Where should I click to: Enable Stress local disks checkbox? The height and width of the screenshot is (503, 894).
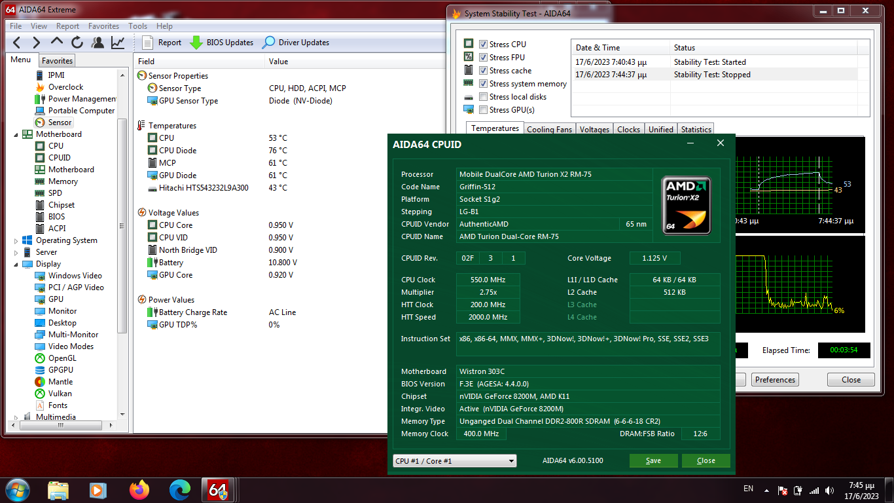pos(483,97)
